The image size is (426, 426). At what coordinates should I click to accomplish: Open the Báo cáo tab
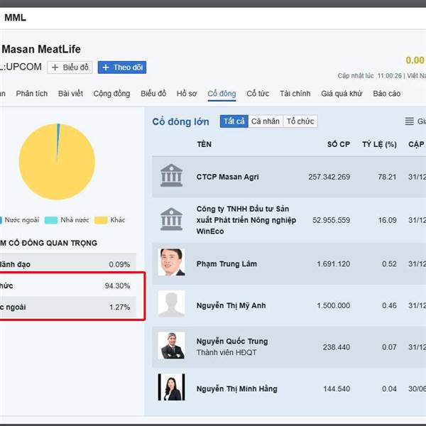point(387,94)
